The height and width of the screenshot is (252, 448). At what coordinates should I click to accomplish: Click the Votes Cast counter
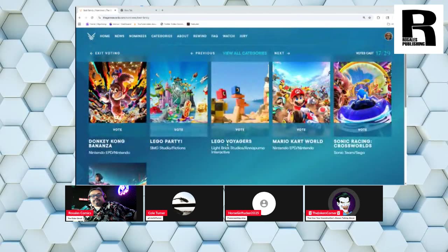click(373, 53)
